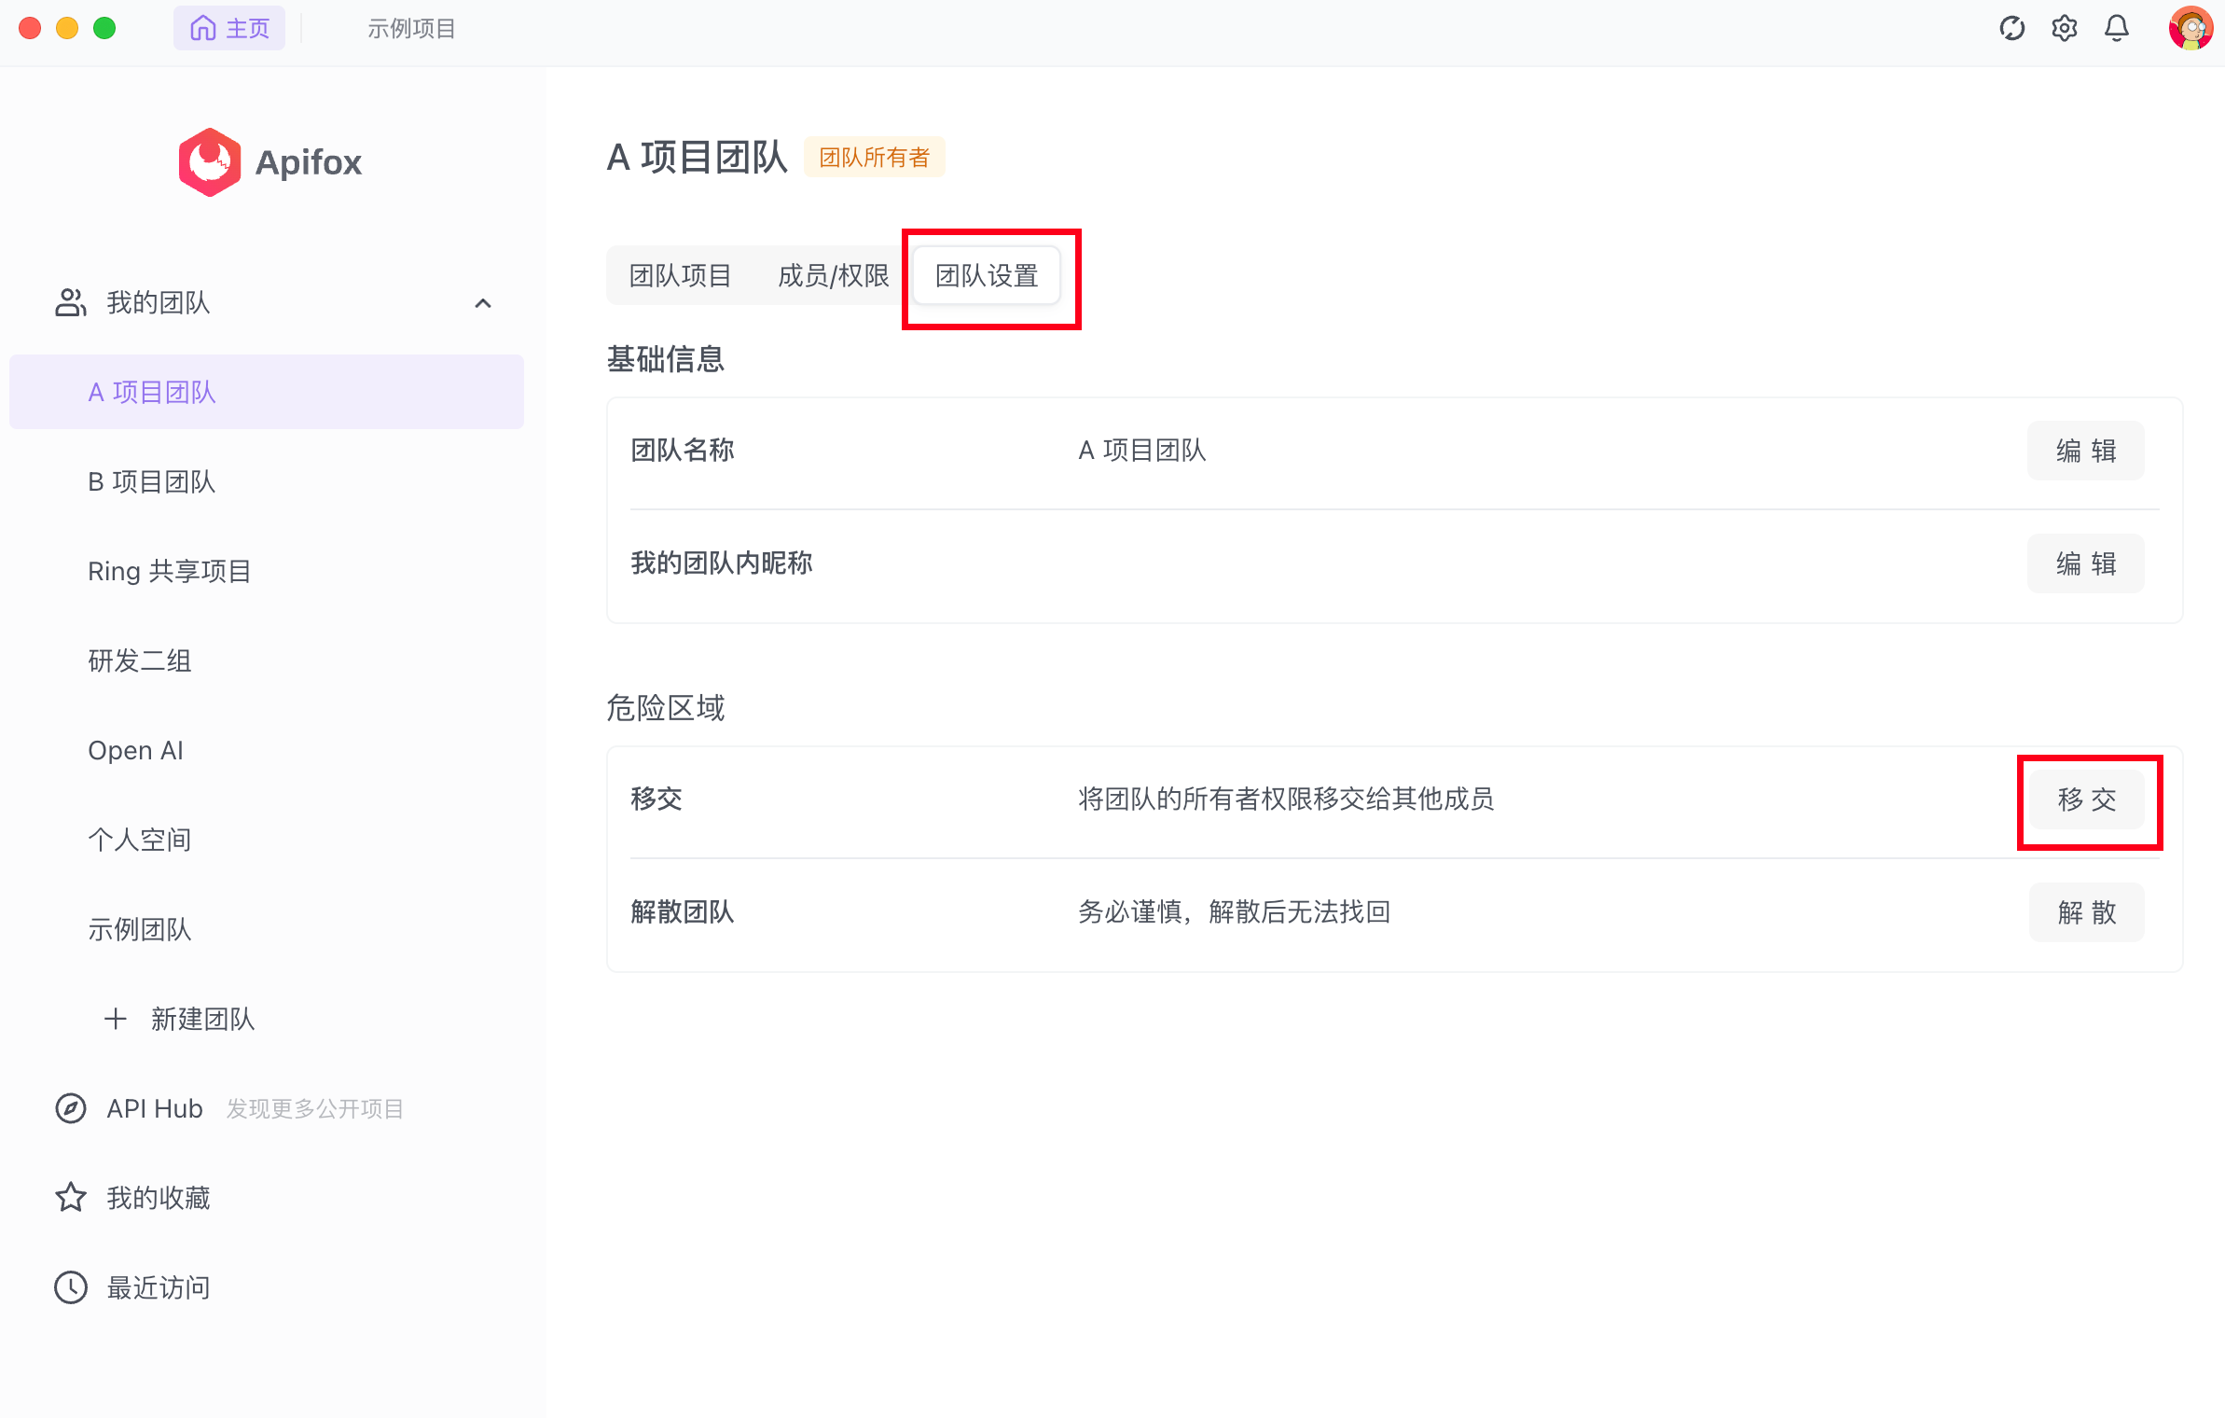This screenshot has height=1418, width=2225.
Task: Click the clock icon for 最近访问
Action: click(71, 1287)
